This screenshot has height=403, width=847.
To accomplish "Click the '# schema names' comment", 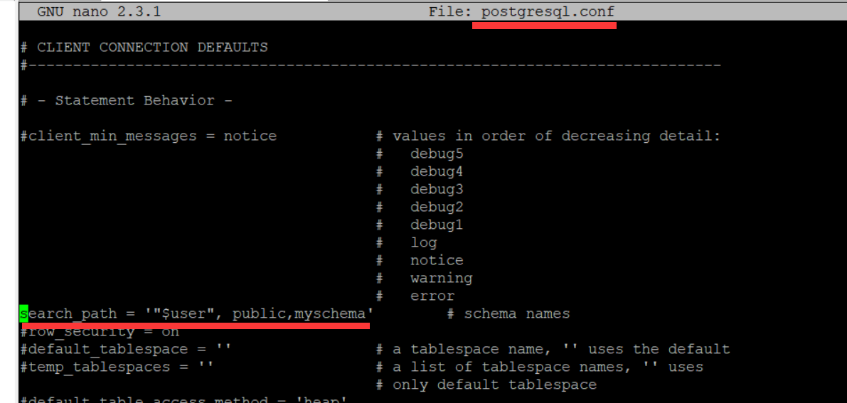I will [x=508, y=313].
